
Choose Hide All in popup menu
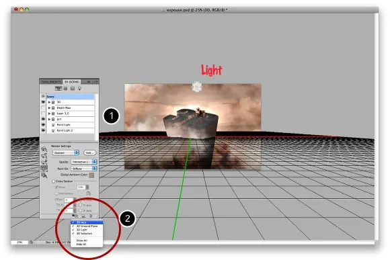pyautogui.click(x=87, y=245)
